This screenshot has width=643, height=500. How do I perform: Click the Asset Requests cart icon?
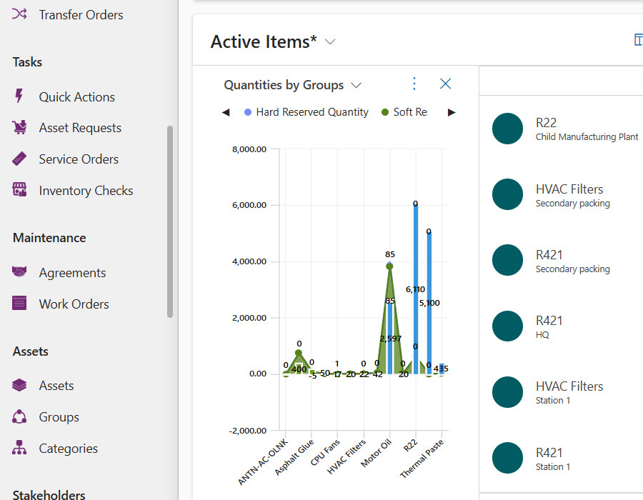19,127
